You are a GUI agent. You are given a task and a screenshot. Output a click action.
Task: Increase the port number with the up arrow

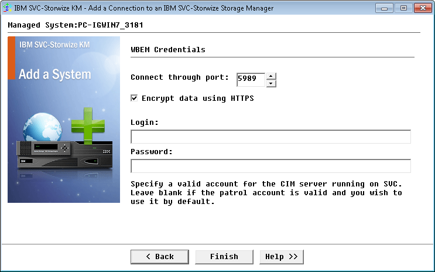click(x=271, y=76)
